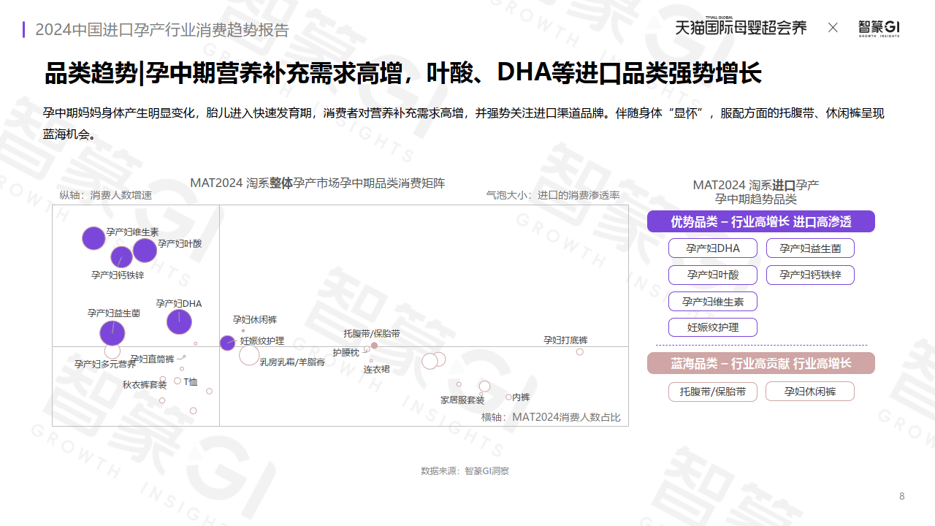Click the chart title MAT2024 淘系整体孕产市场
This screenshot has width=935, height=526.
pos(318,183)
